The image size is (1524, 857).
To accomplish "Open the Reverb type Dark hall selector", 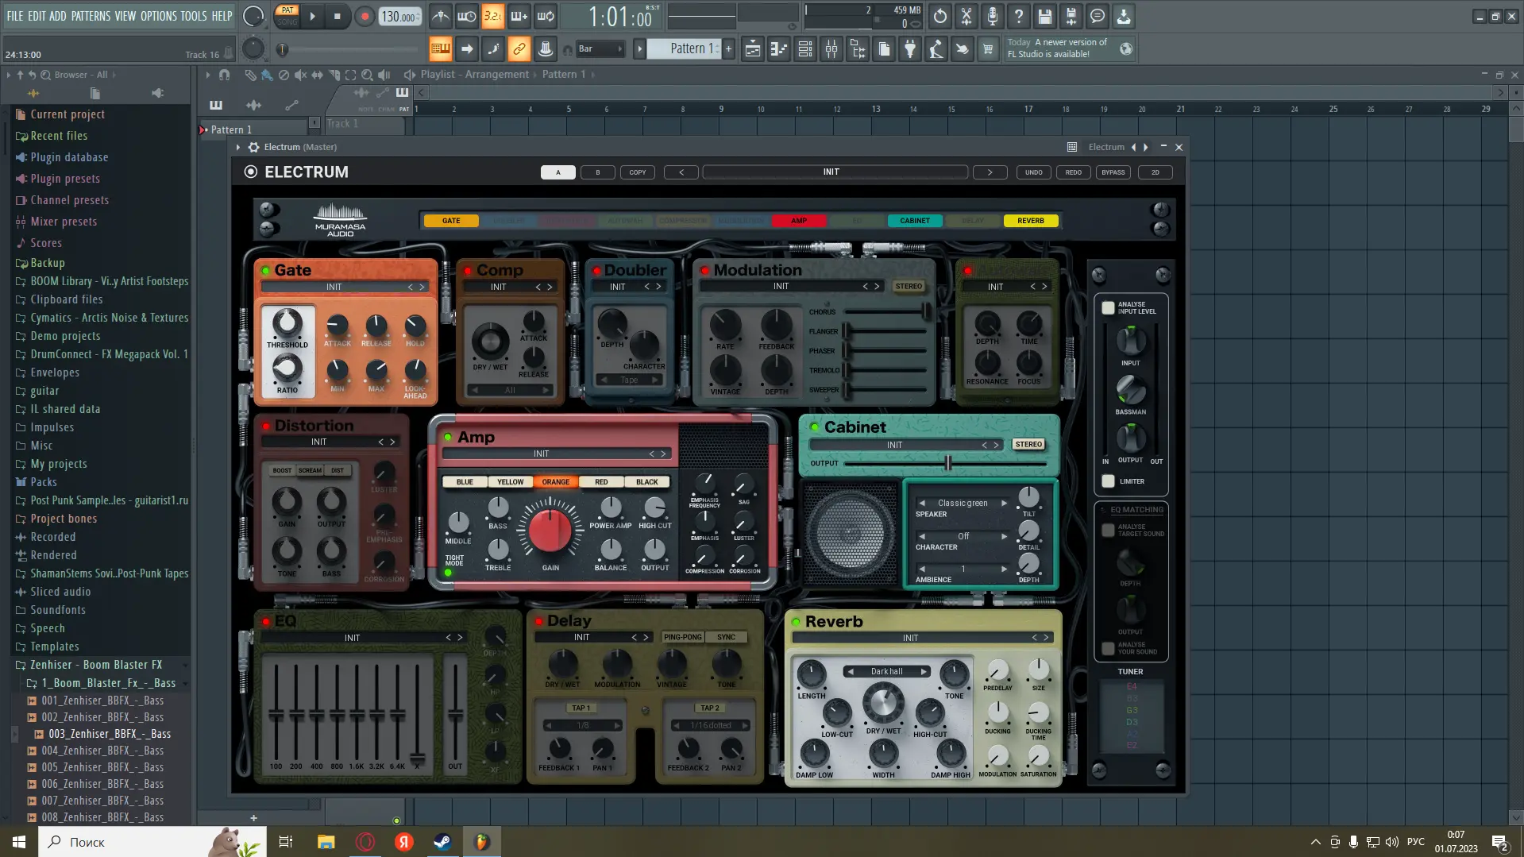I will (x=886, y=671).
